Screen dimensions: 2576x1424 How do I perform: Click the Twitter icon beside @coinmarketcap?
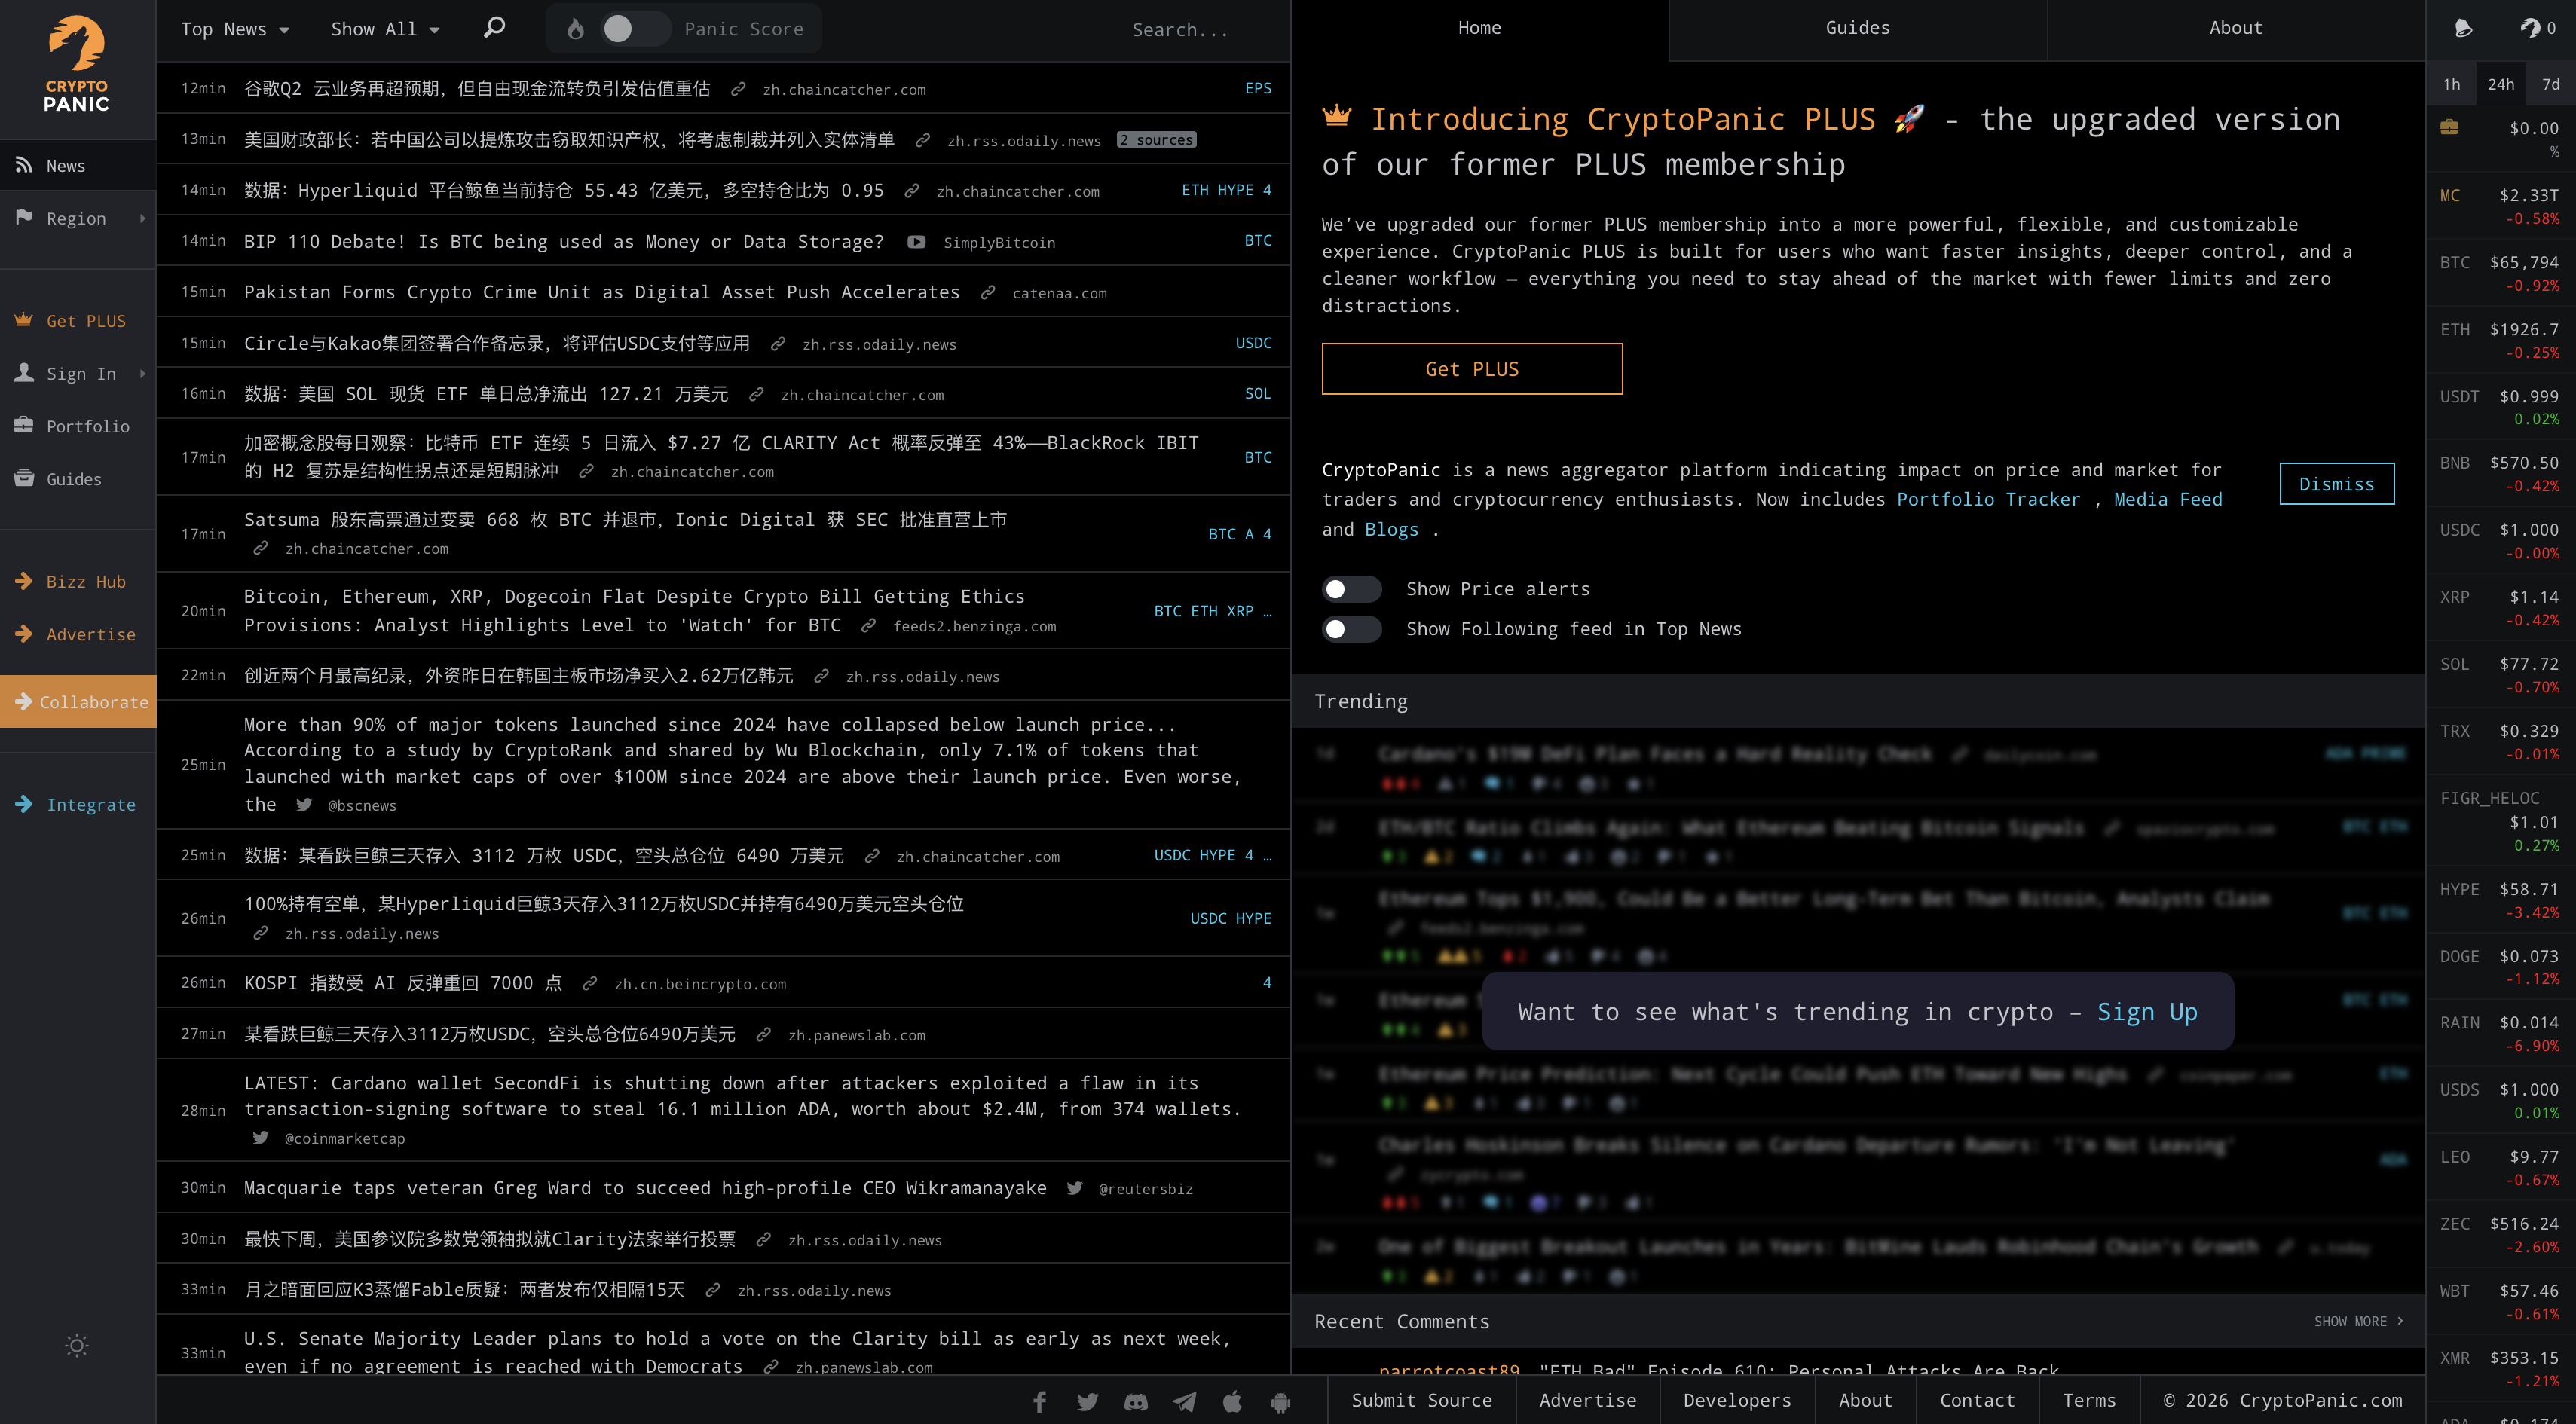261,1138
